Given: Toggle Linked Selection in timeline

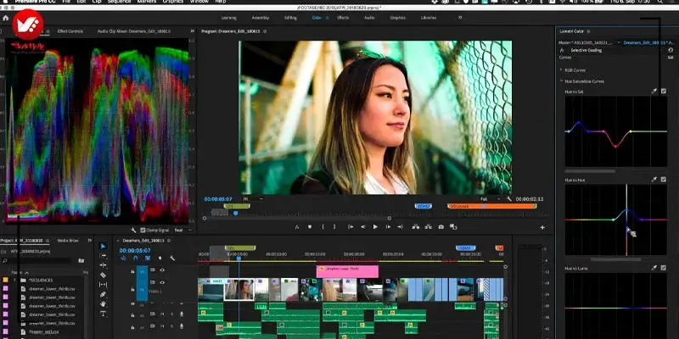Looking at the screenshot, I should [x=148, y=258].
